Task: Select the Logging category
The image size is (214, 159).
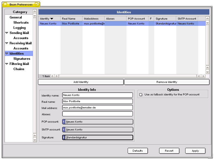Action: tap(20, 28)
